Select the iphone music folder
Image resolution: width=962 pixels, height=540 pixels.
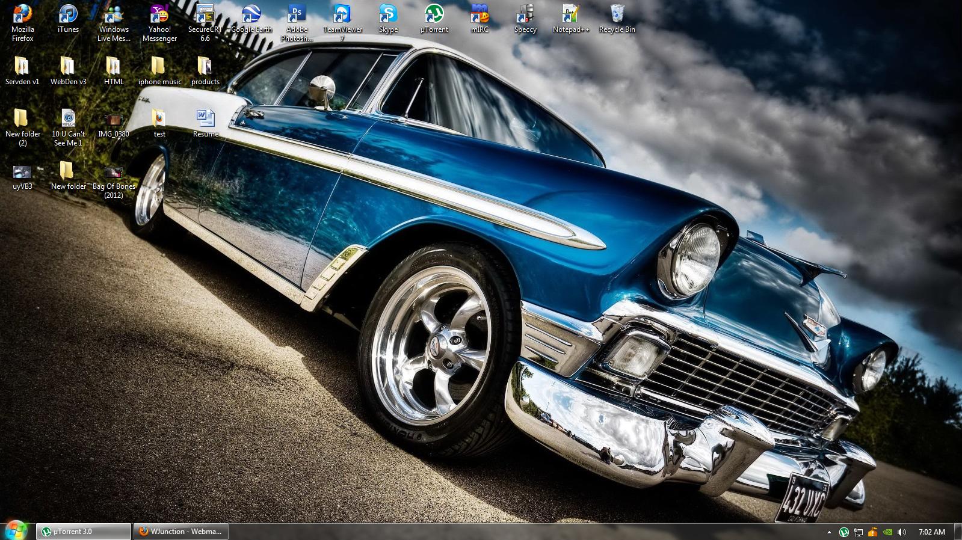159,71
